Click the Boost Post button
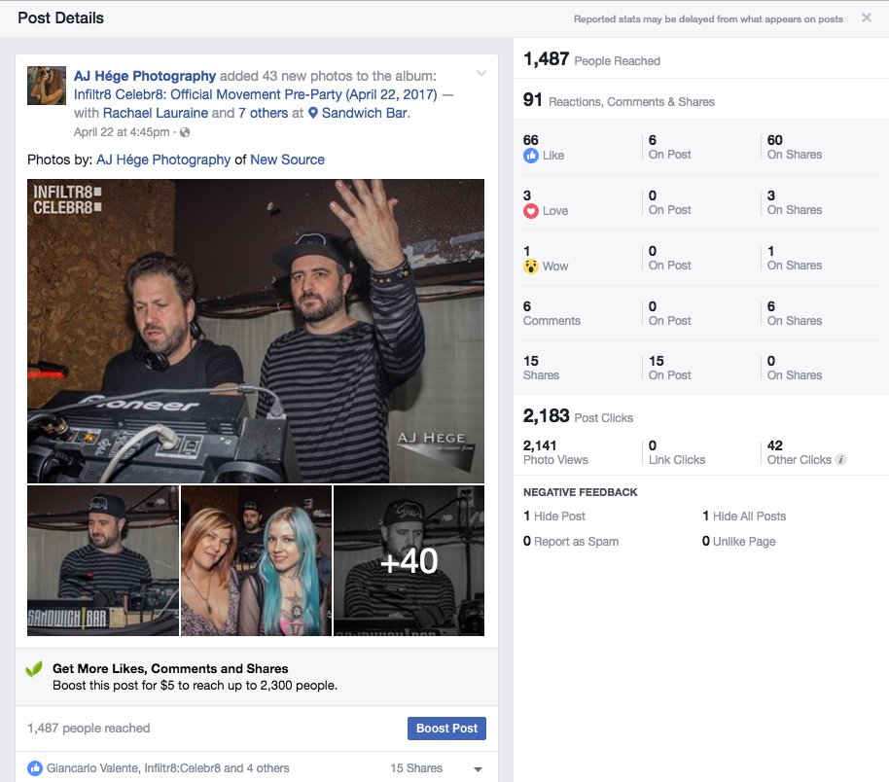Image resolution: width=889 pixels, height=782 pixels. [446, 729]
